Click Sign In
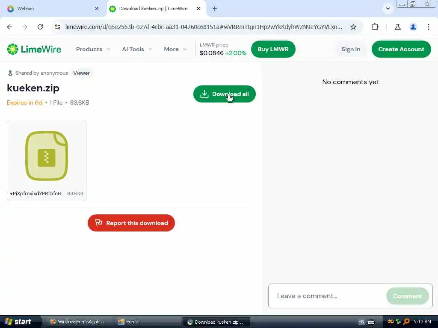Screen dimensions: 438x328 tap(351, 49)
